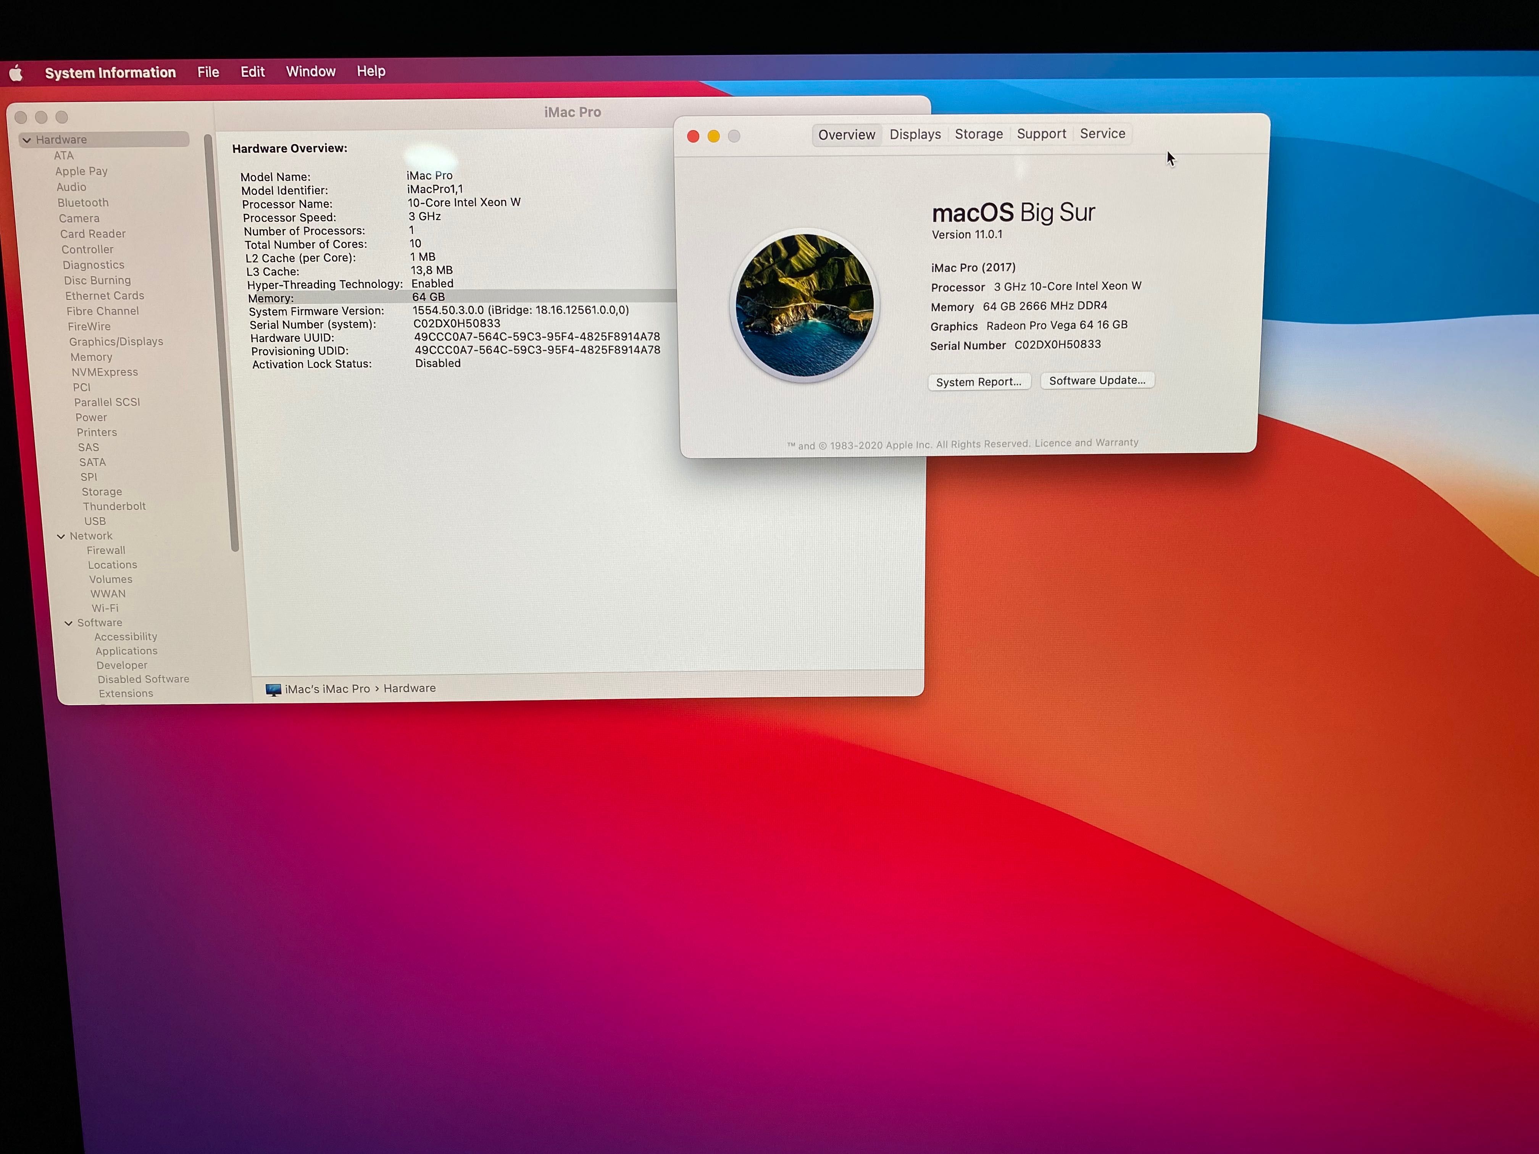Screen dimensions: 1539x1154
Task: Select Camera in the sidebar
Action: [79, 218]
